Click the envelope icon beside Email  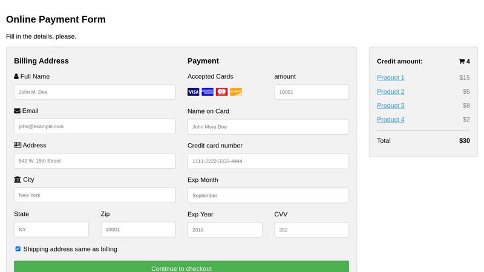[17, 111]
